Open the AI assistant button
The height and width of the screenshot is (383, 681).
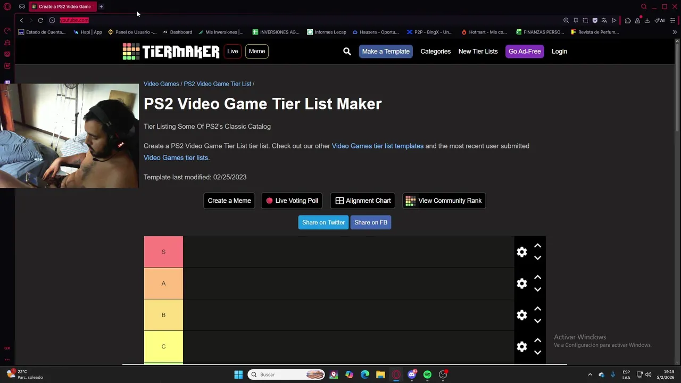pos(660,20)
